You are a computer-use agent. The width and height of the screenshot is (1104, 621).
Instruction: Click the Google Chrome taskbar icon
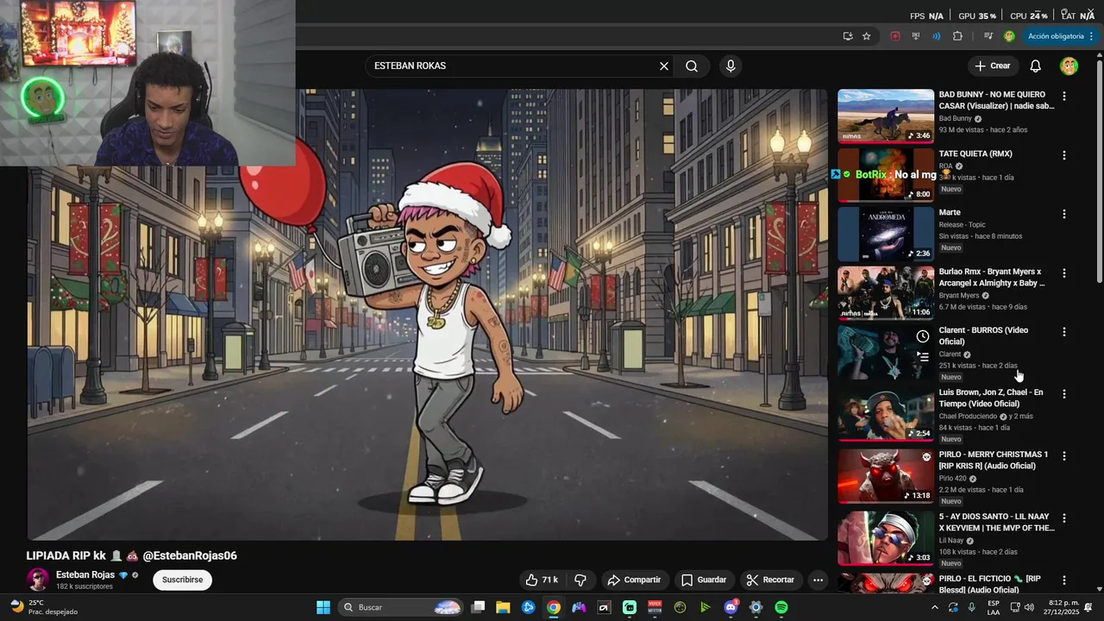pos(554,607)
